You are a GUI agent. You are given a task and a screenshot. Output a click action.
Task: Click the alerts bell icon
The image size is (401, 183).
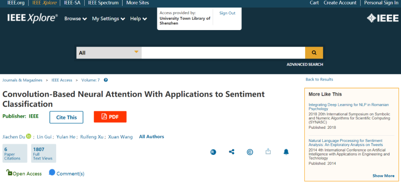click(286, 152)
